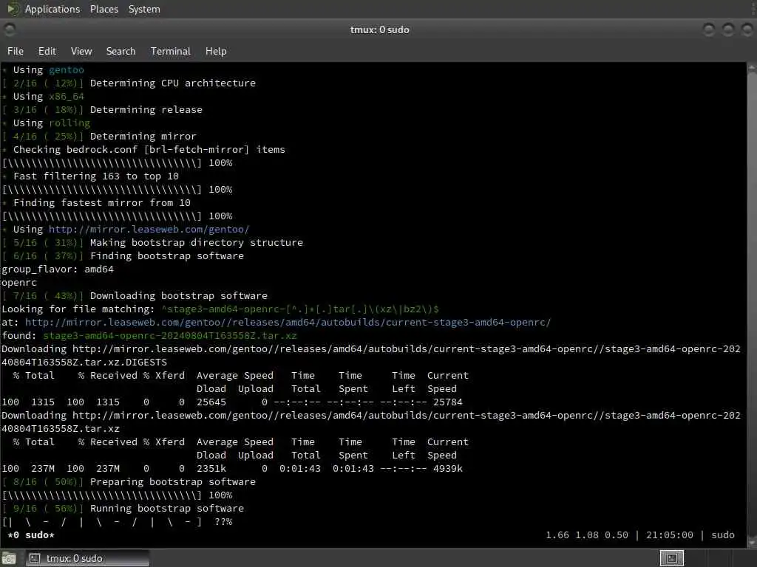Click the spinning progress bar showing ??%

coord(118,522)
